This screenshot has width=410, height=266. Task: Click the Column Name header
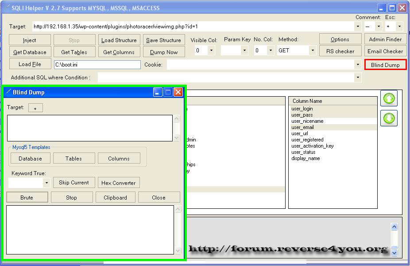[x=333, y=101]
